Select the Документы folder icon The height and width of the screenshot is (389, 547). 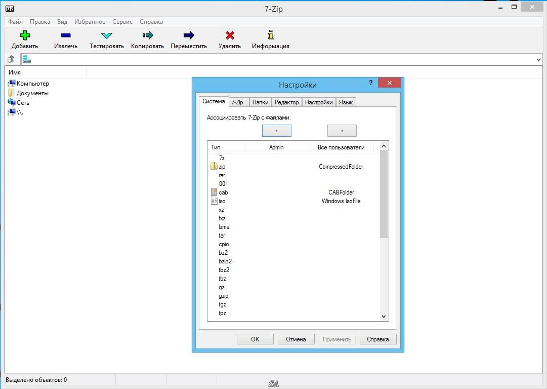pos(12,93)
